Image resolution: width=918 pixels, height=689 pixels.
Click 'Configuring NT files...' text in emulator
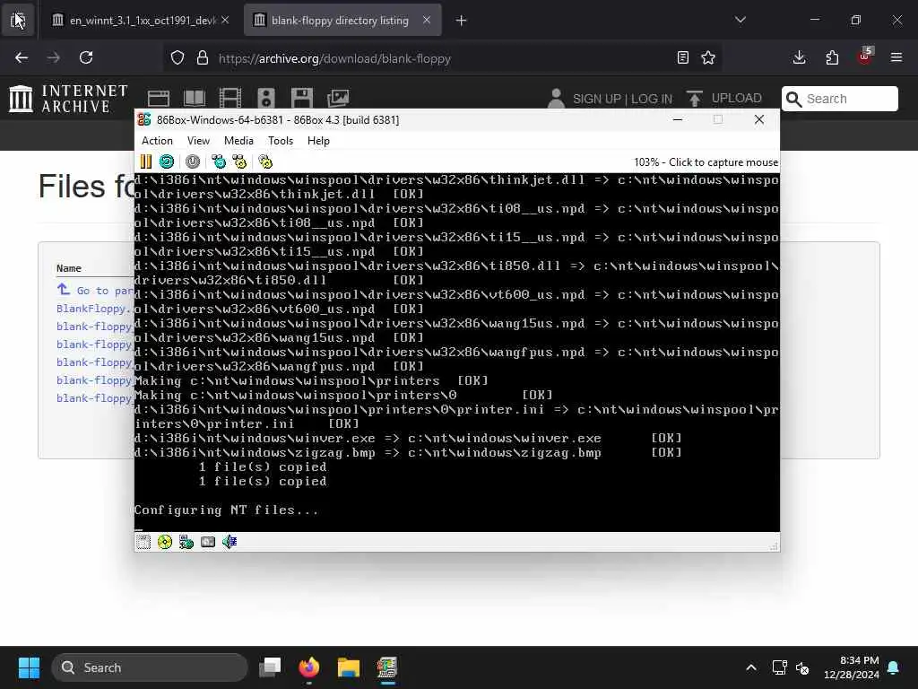tap(226, 510)
